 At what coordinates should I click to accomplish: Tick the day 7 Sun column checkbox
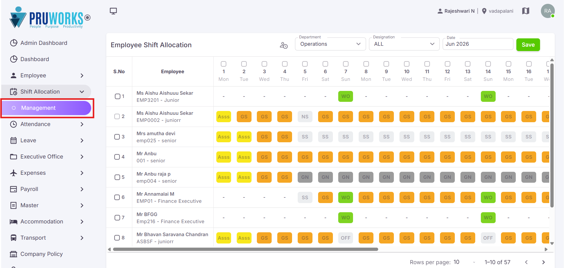(346, 64)
